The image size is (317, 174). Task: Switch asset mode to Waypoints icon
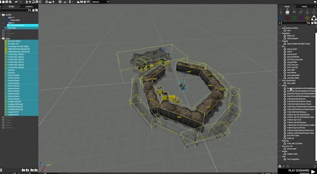(x=301, y=12)
